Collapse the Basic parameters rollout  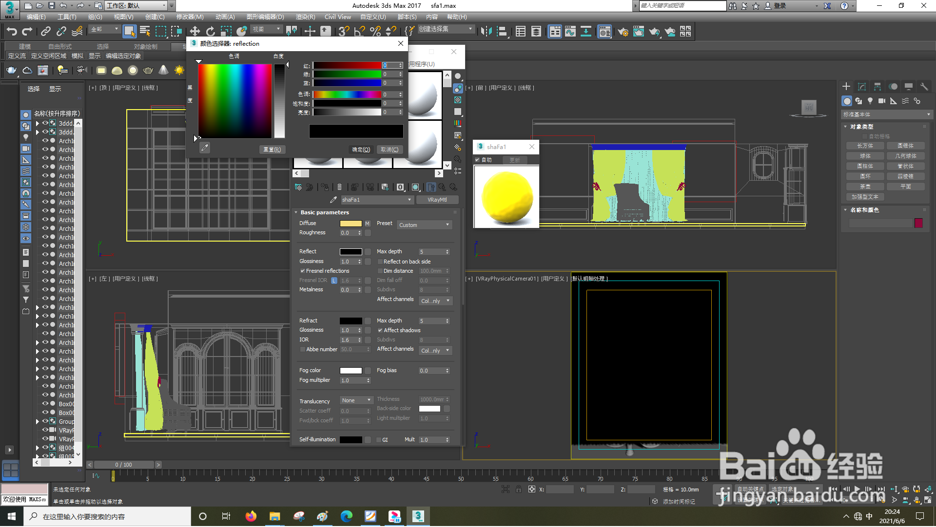click(324, 213)
